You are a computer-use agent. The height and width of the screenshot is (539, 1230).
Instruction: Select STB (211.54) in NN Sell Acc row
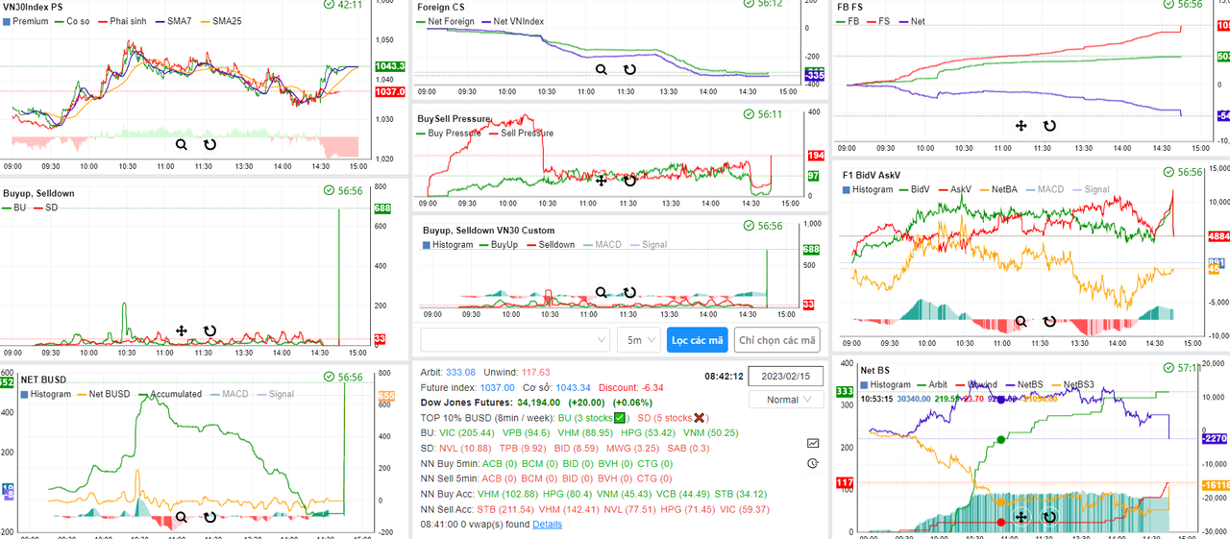505,509
